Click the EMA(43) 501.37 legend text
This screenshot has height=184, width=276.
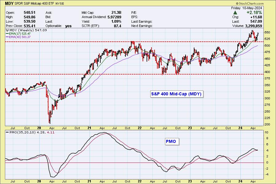click(20, 37)
